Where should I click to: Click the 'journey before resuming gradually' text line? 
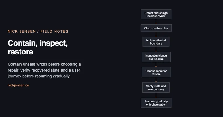tap(39, 76)
